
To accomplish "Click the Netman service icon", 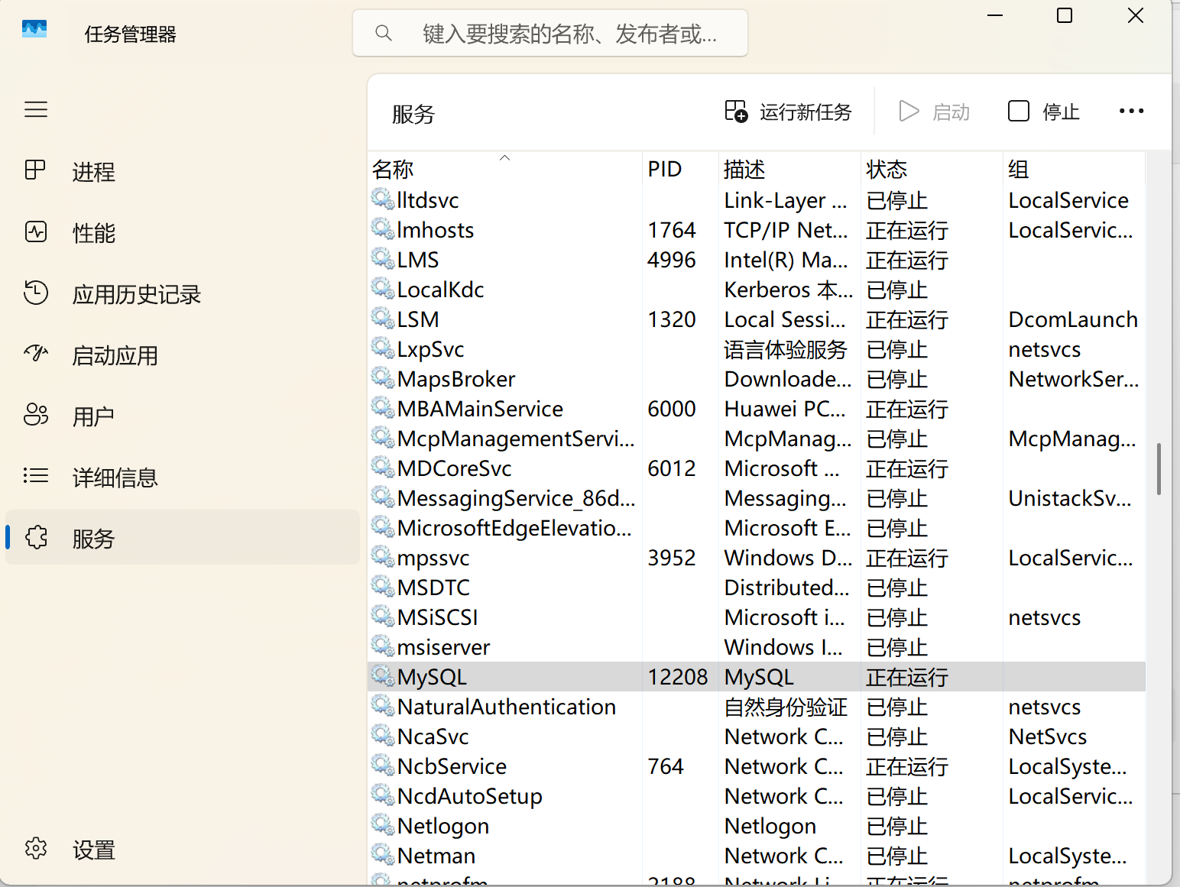I will pos(383,854).
